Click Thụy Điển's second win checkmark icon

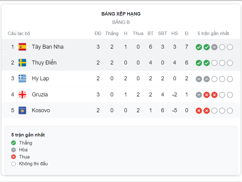[x=207, y=63]
